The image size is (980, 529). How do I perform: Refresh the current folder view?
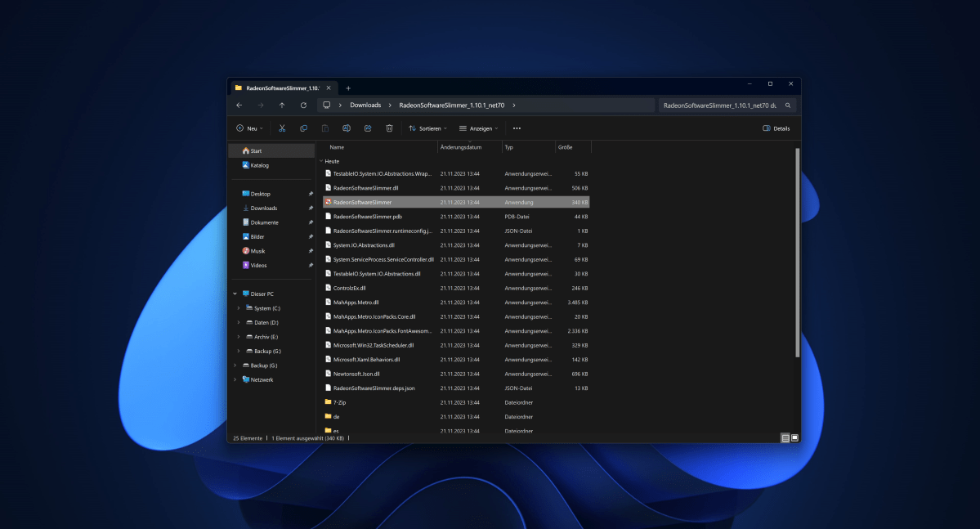tap(303, 105)
